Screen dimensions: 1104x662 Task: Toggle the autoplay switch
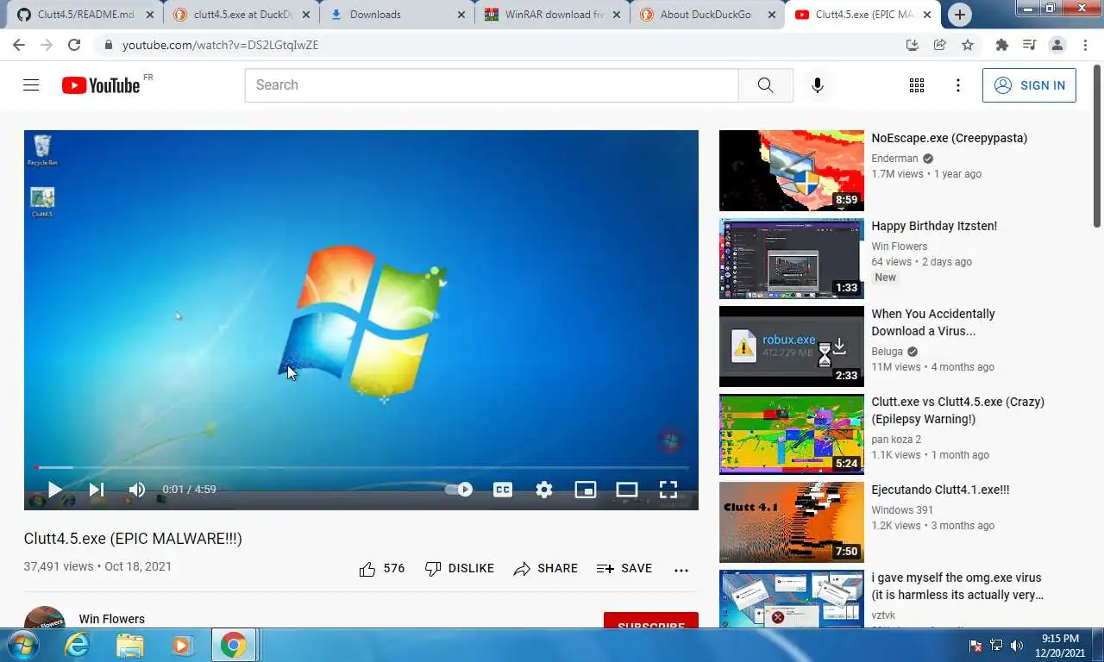459,490
